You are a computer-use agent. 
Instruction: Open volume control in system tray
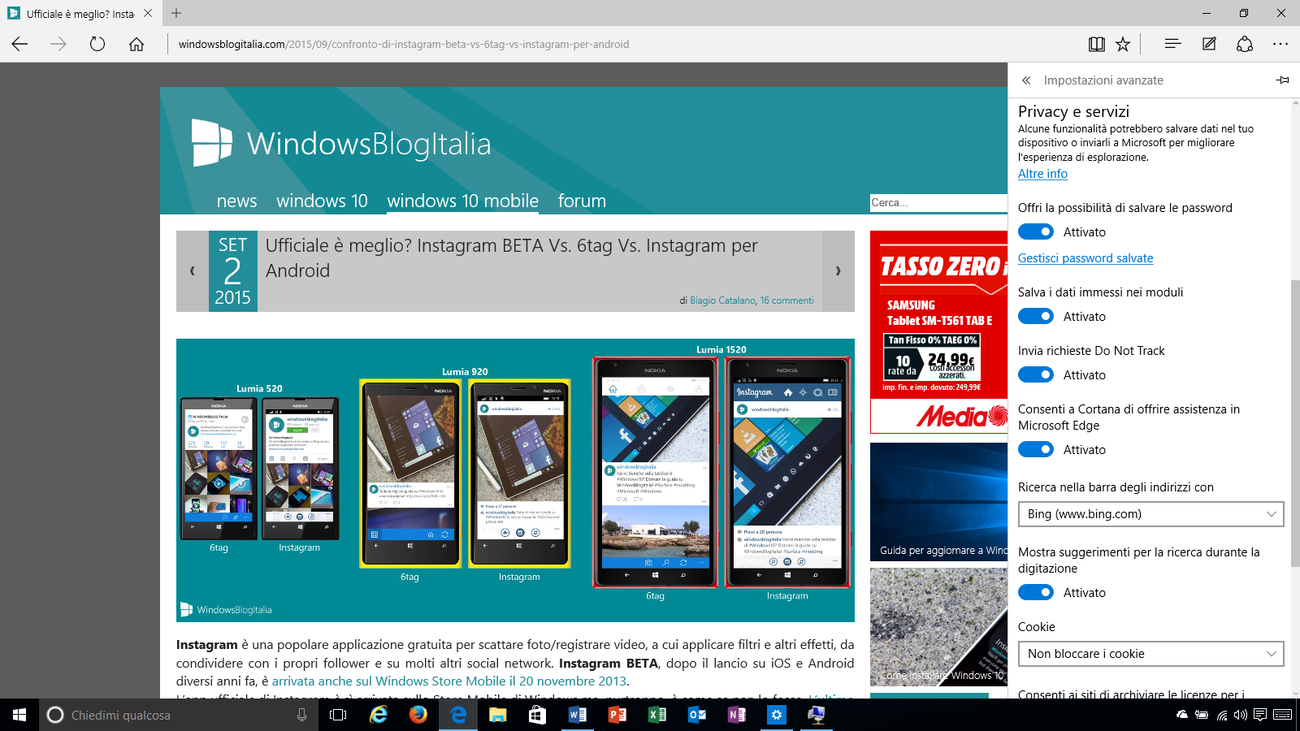click(x=1240, y=715)
